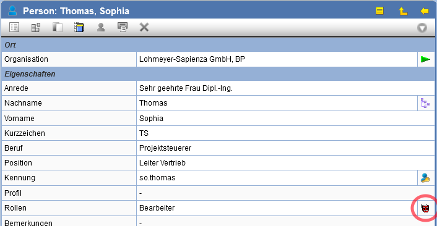The image size is (437, 226).
Task: Click the grid blocks toolbar icon
Action: tap(36, 27)
